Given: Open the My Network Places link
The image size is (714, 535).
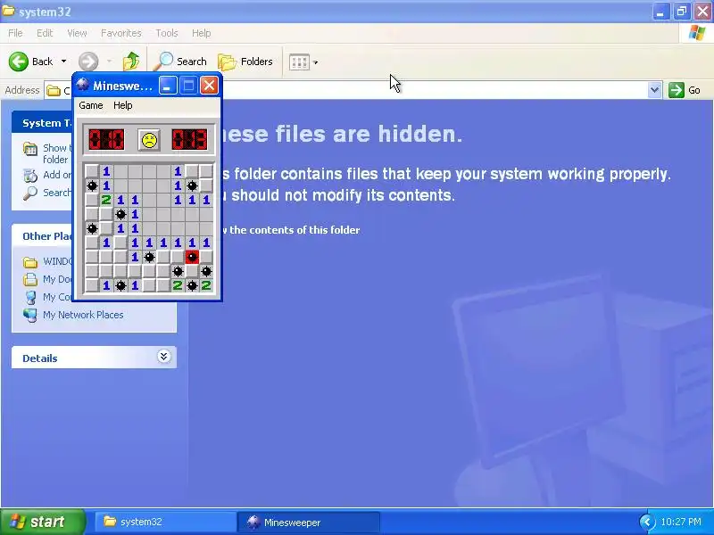Looking at the screenshot, I should pyautogui.click(x=83, y=315).
